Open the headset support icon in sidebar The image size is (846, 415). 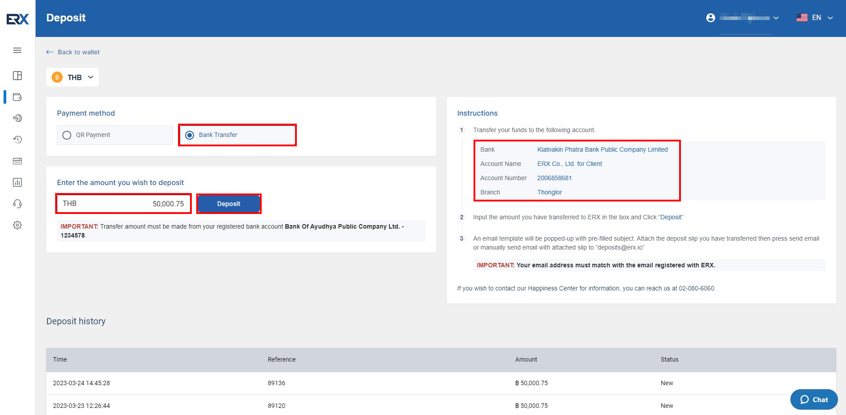click(17, 204)
